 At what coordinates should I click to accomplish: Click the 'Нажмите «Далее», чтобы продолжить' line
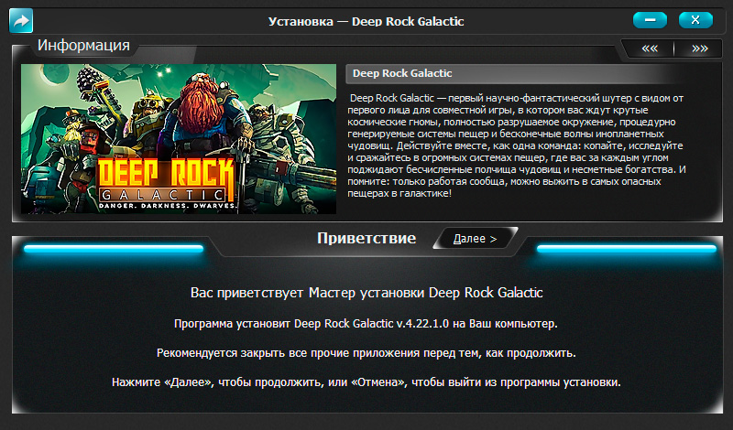click(366, 382)
